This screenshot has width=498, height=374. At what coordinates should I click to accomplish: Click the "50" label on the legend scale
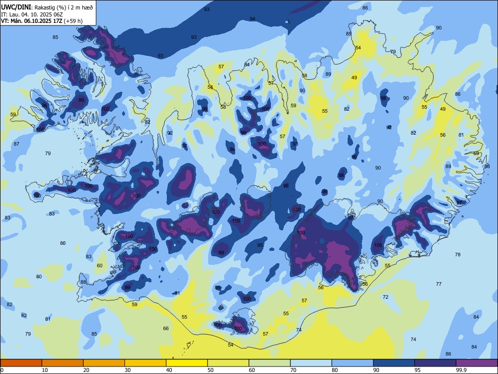(210, 370)
